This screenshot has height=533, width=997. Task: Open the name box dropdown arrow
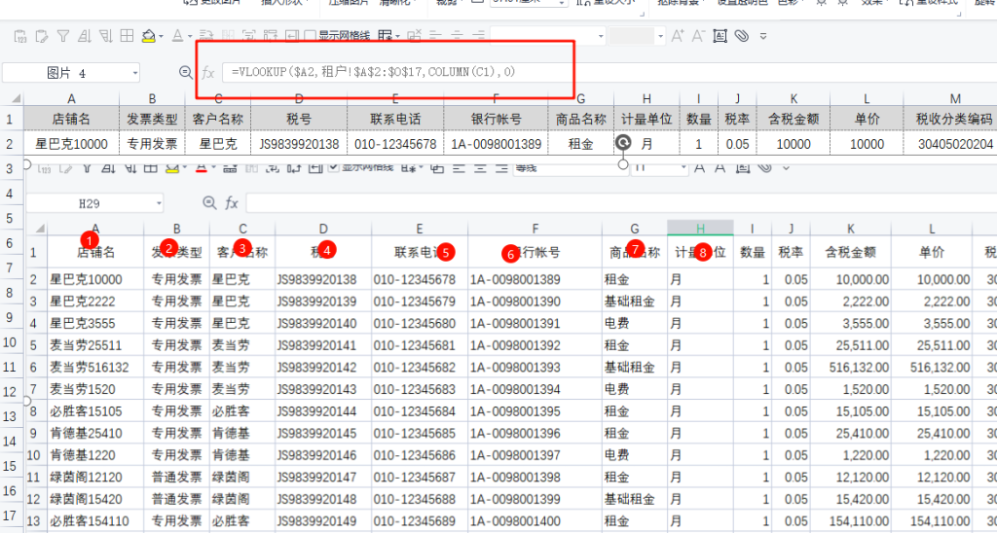click(x=135, y=74)
